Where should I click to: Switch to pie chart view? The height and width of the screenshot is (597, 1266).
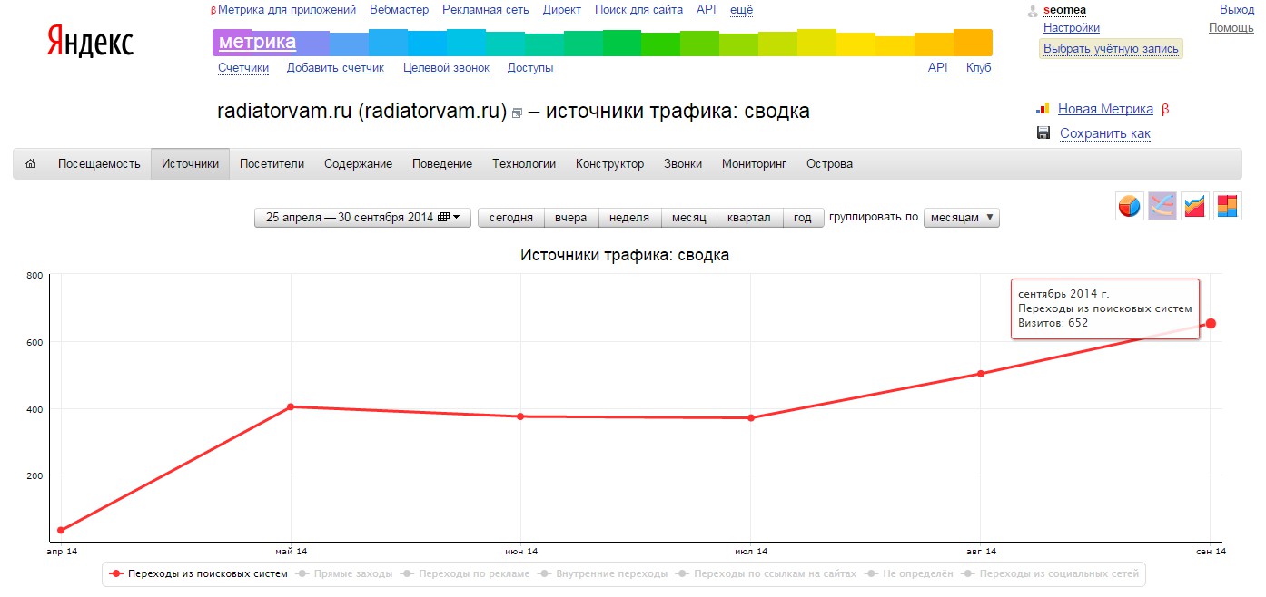pyautogui.click(x=1129, y=206)
